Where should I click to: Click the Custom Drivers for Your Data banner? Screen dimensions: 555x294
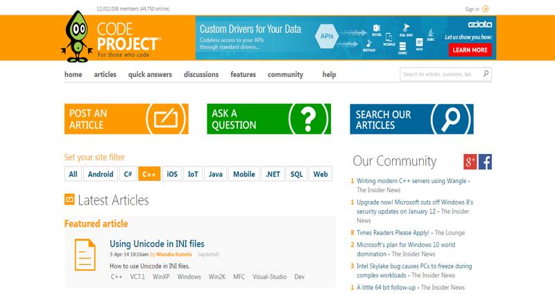[x=345, y=38]
